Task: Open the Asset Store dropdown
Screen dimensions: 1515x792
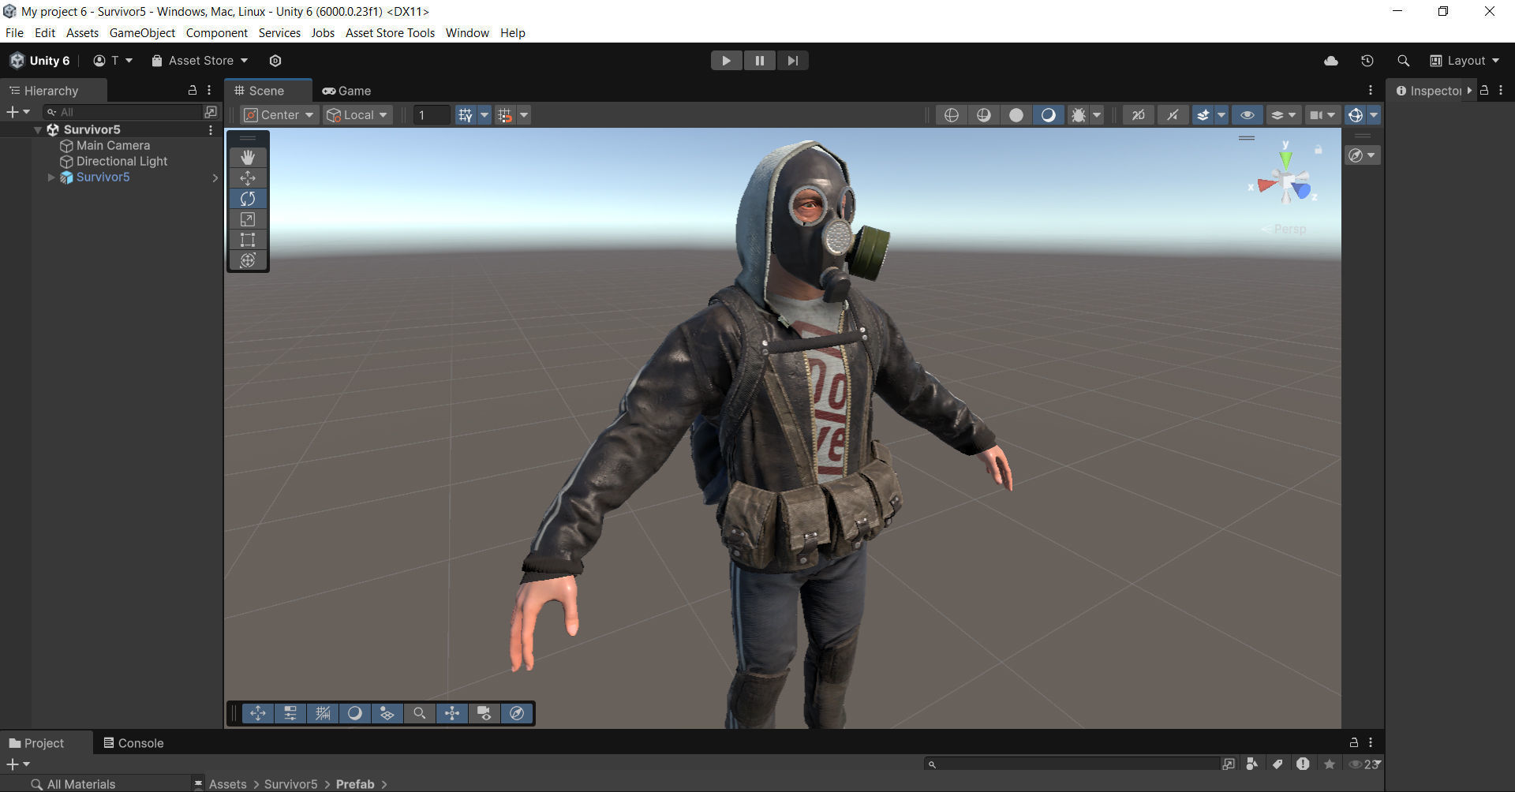Action: click(x=200, y=61)
